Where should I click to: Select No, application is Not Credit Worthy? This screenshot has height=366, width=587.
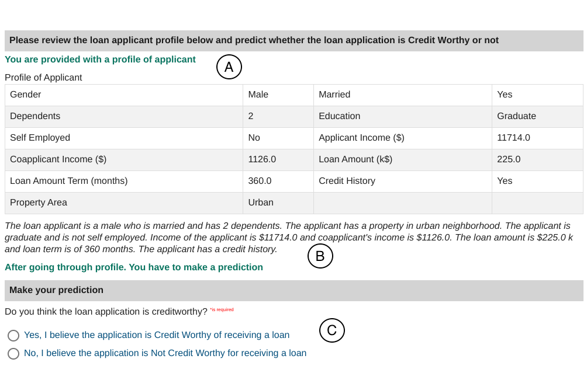tap(13, 354)
